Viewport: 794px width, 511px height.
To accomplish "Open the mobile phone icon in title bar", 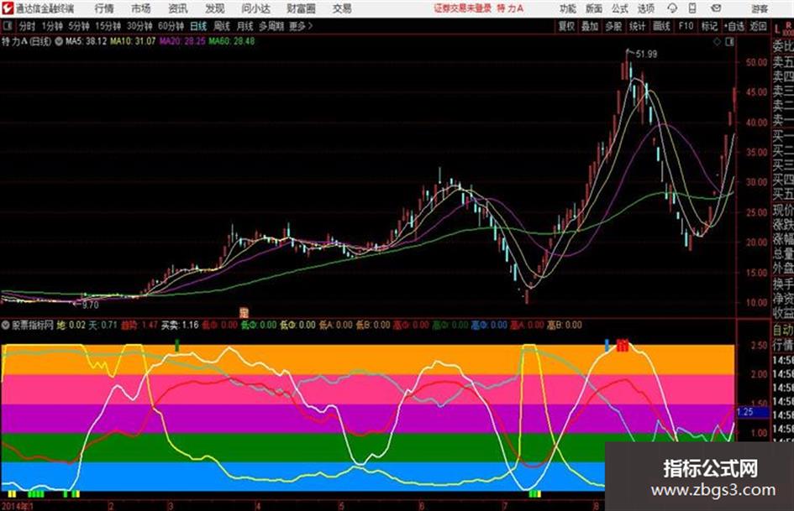I will pyautogui.click(x=691, y=8).
